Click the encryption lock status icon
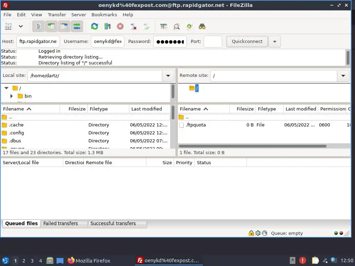Screen dimensions: 355x266 tap(251, 233)
